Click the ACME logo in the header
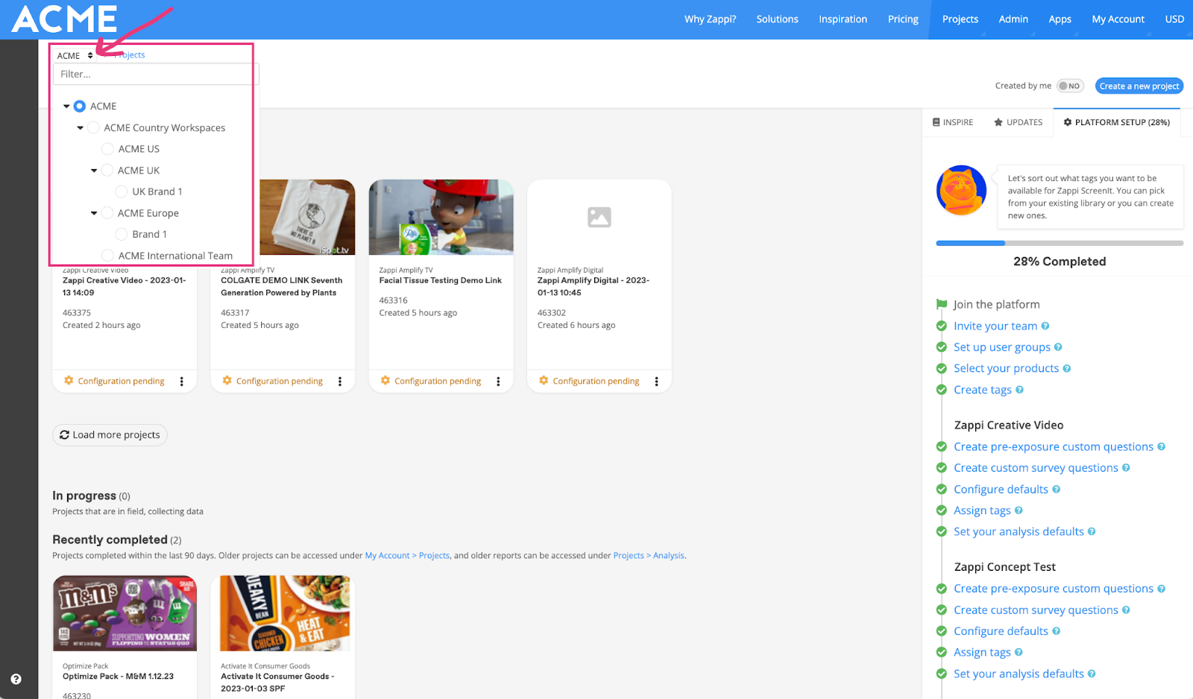The image size is (1193, 699). (65, 19)
